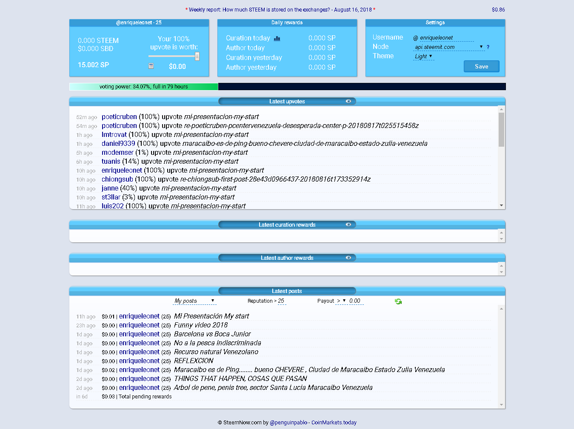The width and height of the screenshot is (574, 429).
Task: Click the $0.00 upvote worth value
Action: click(177, 66)
